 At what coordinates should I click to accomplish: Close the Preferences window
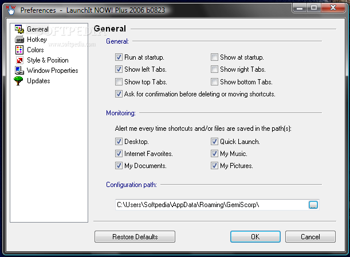click(333, 8)
